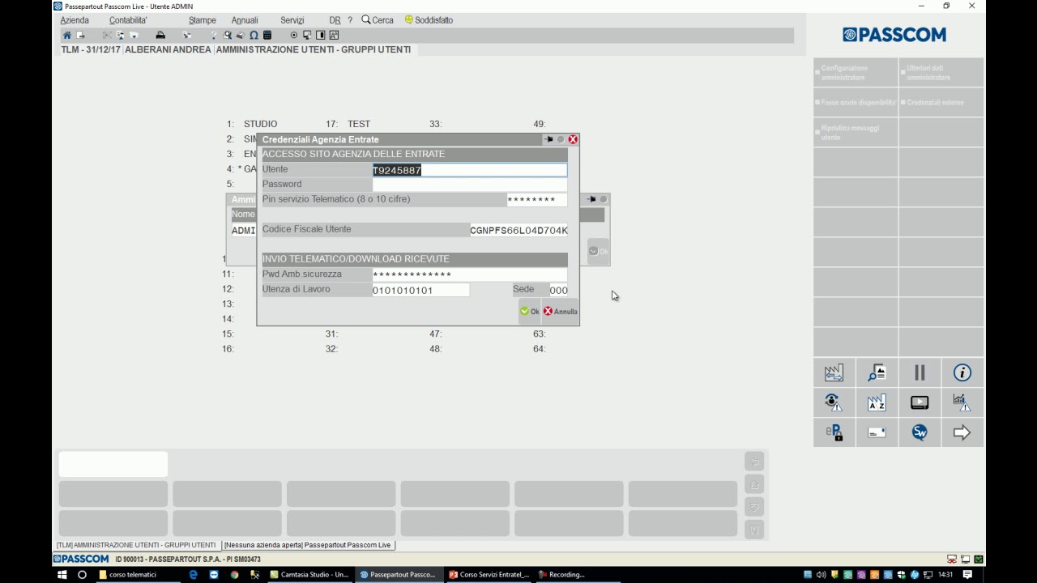The width and height of the screenshot is (1037, 583).
Task: Click the chart with warning icon
Action: pyautogui.click(x=962, y=402)
